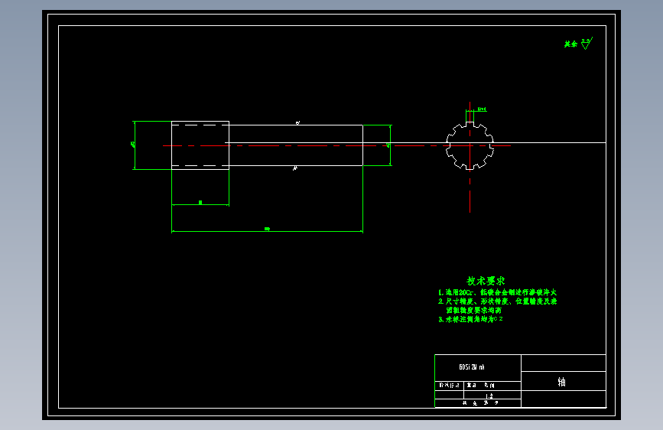Click the 技术要求 heading text
This screenshot has height=430, width=663.
point(486,281)
